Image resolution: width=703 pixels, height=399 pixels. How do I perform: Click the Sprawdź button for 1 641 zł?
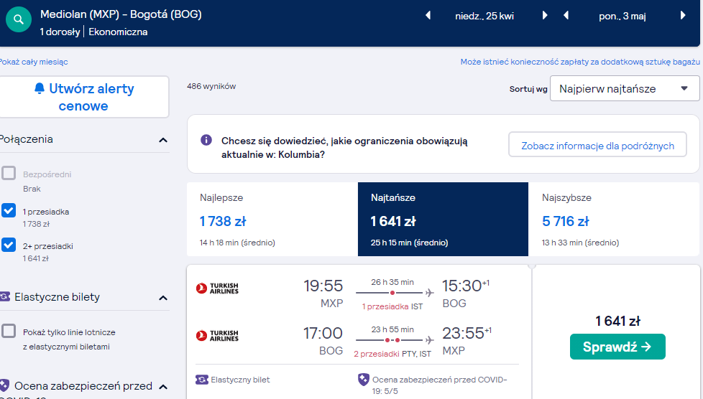coord(617,347)
